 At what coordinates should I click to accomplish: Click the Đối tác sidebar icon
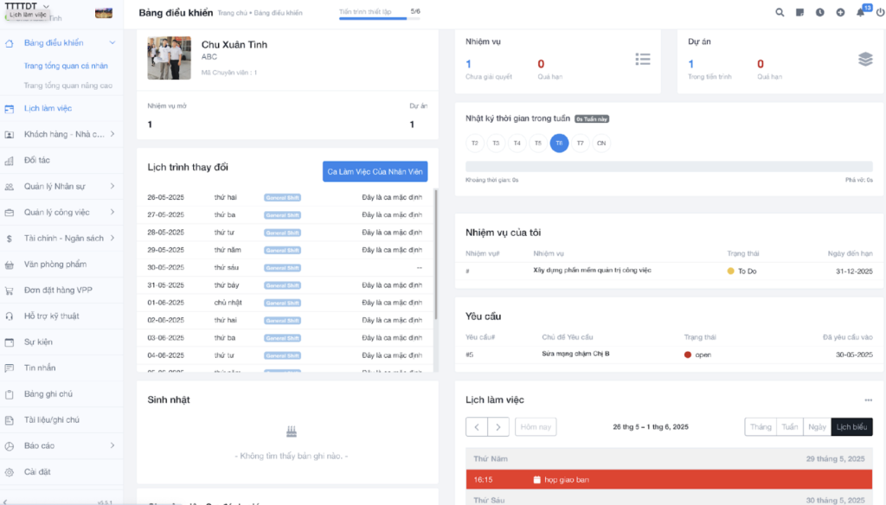[9, 161]
